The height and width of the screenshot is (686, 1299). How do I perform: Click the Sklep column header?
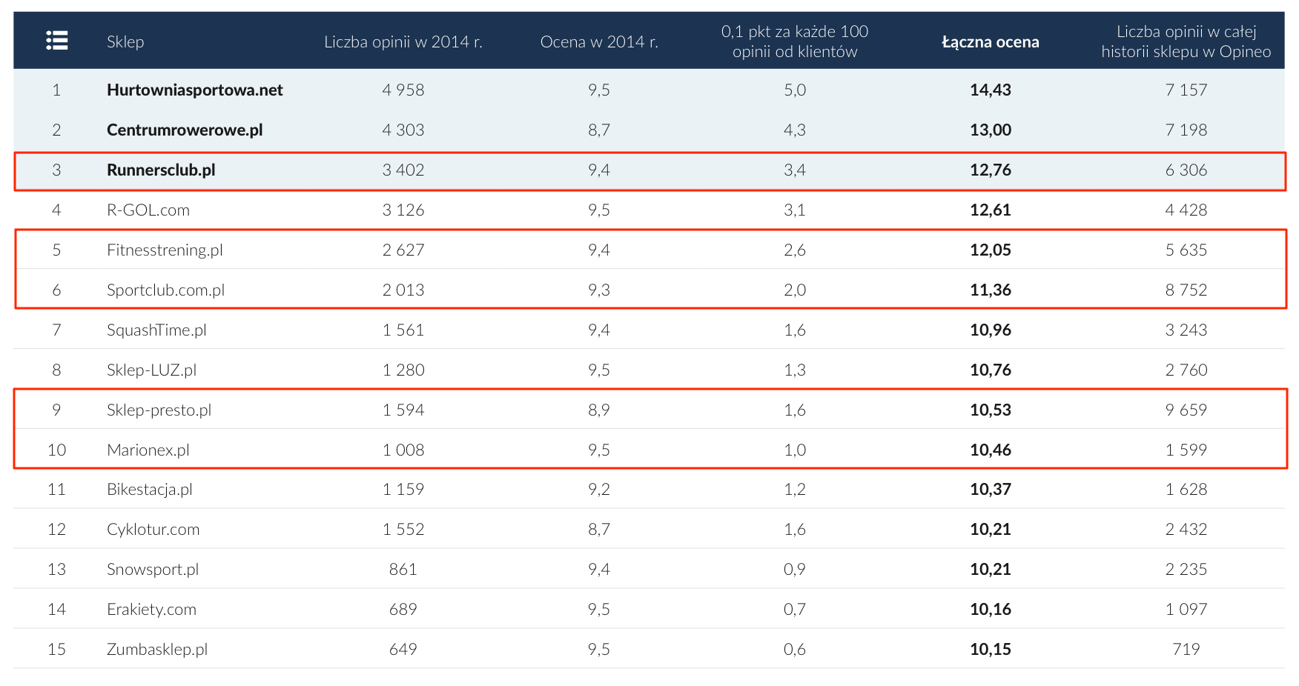[125, 41]
